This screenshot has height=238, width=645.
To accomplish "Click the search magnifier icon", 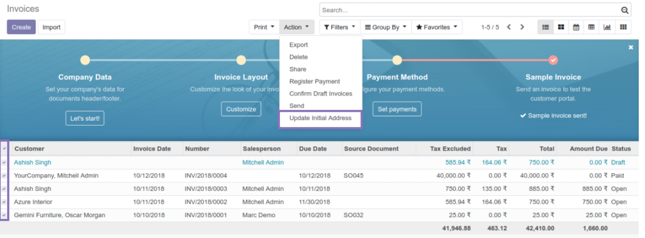I will tap(624, 10).
